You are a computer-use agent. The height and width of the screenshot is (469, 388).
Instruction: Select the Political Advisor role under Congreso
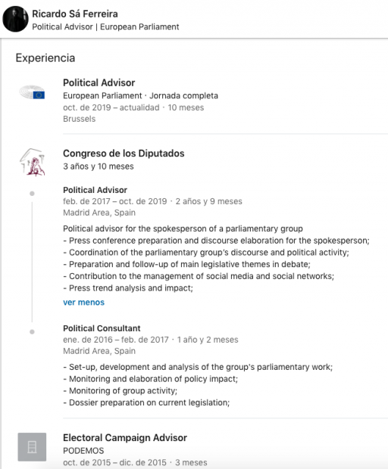point(95,190)
